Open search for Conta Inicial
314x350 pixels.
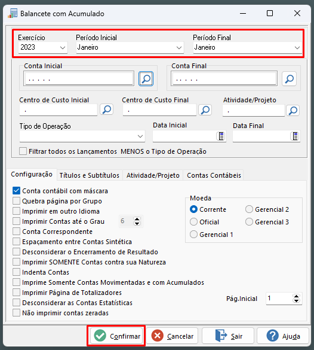(146, 78)
